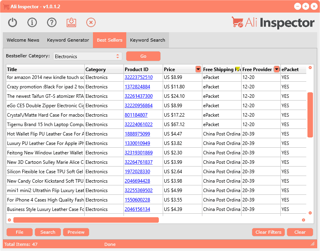This screenshot has width=320, height=251.
Task: Open product link 32319301869
Action: tap(138, 152)
